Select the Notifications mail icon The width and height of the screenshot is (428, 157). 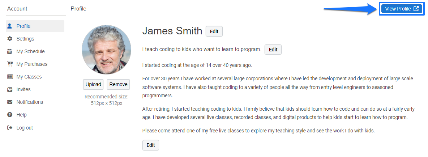[x=10, y=102]
